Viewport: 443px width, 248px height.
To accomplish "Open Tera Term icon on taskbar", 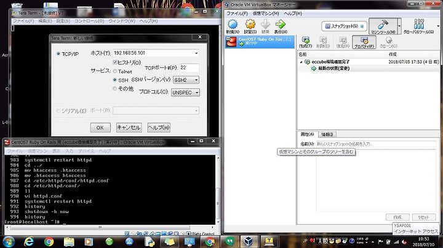I will pos(269,242).
